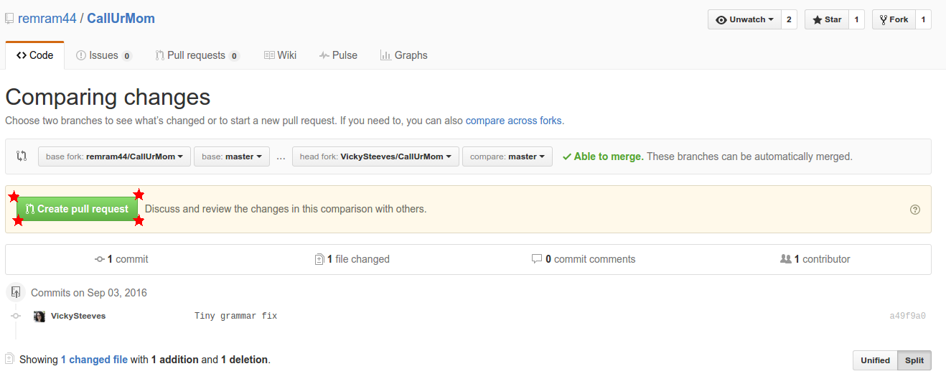Select the 0 commit comments item
Viewport: 946px width, 379px height.
[x=584, y=259]
